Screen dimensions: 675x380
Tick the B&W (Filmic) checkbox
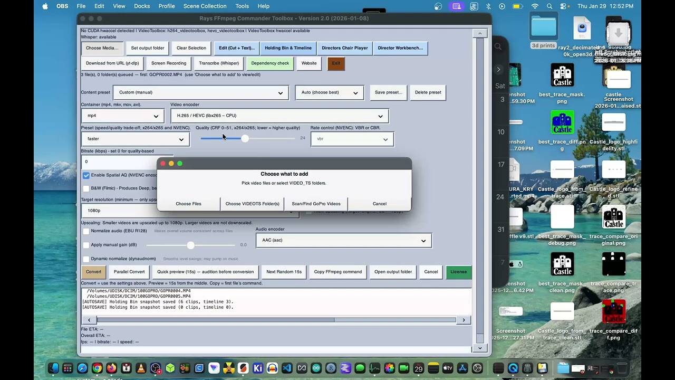pyautogui.click(x=86, y=188)
